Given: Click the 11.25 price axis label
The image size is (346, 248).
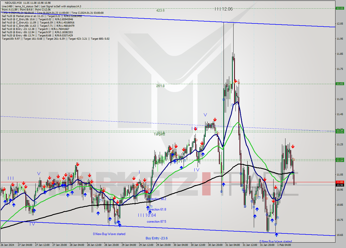Looking at the screenshot, I should click(340, 144).
